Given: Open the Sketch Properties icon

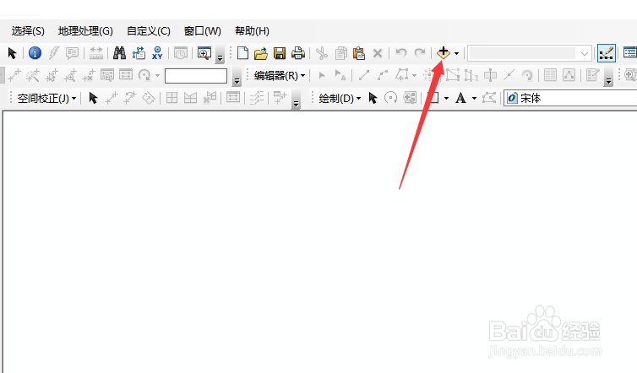Looking at the screenshot, I should click(x=569, y=75).
